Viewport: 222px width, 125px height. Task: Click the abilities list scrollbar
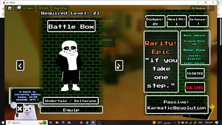208,40
